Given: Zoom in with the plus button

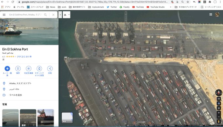Looking at the screenshot, I should pos(219,113).
